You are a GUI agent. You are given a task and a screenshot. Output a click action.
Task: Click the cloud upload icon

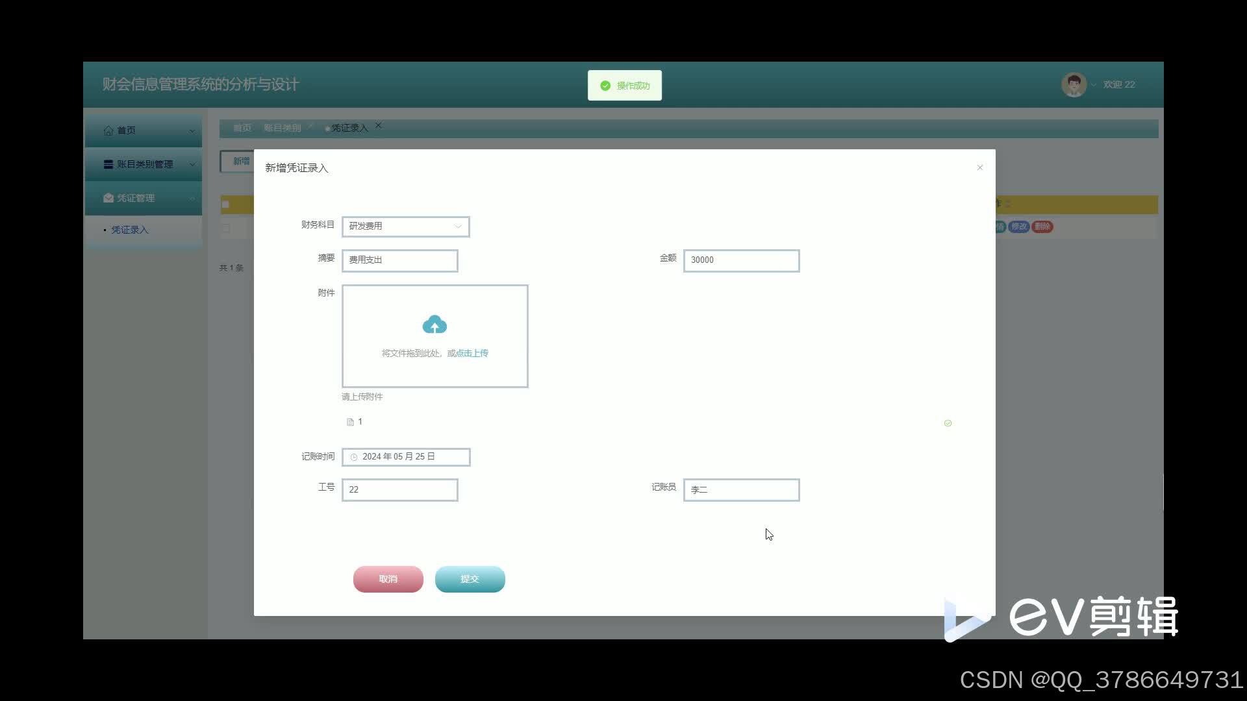pyautogui.click(x=435, y=325)
